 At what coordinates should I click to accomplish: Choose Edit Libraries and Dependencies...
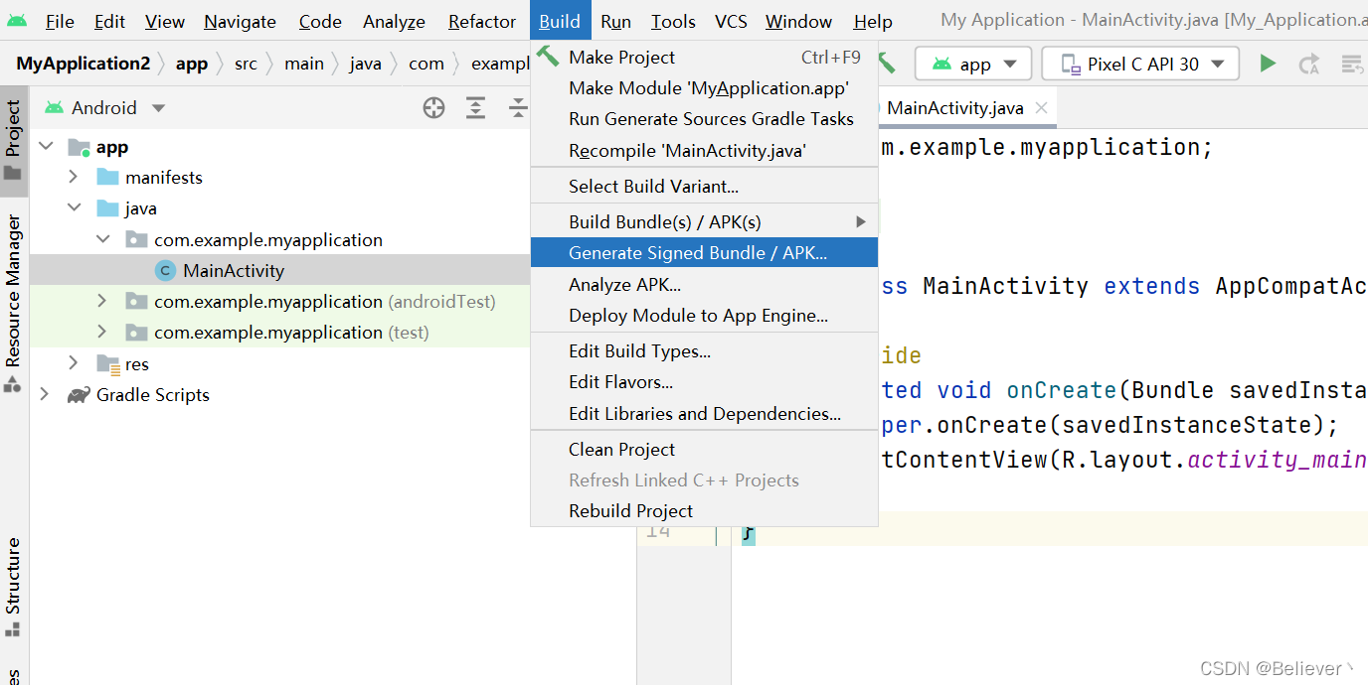[x=704, y=414]
